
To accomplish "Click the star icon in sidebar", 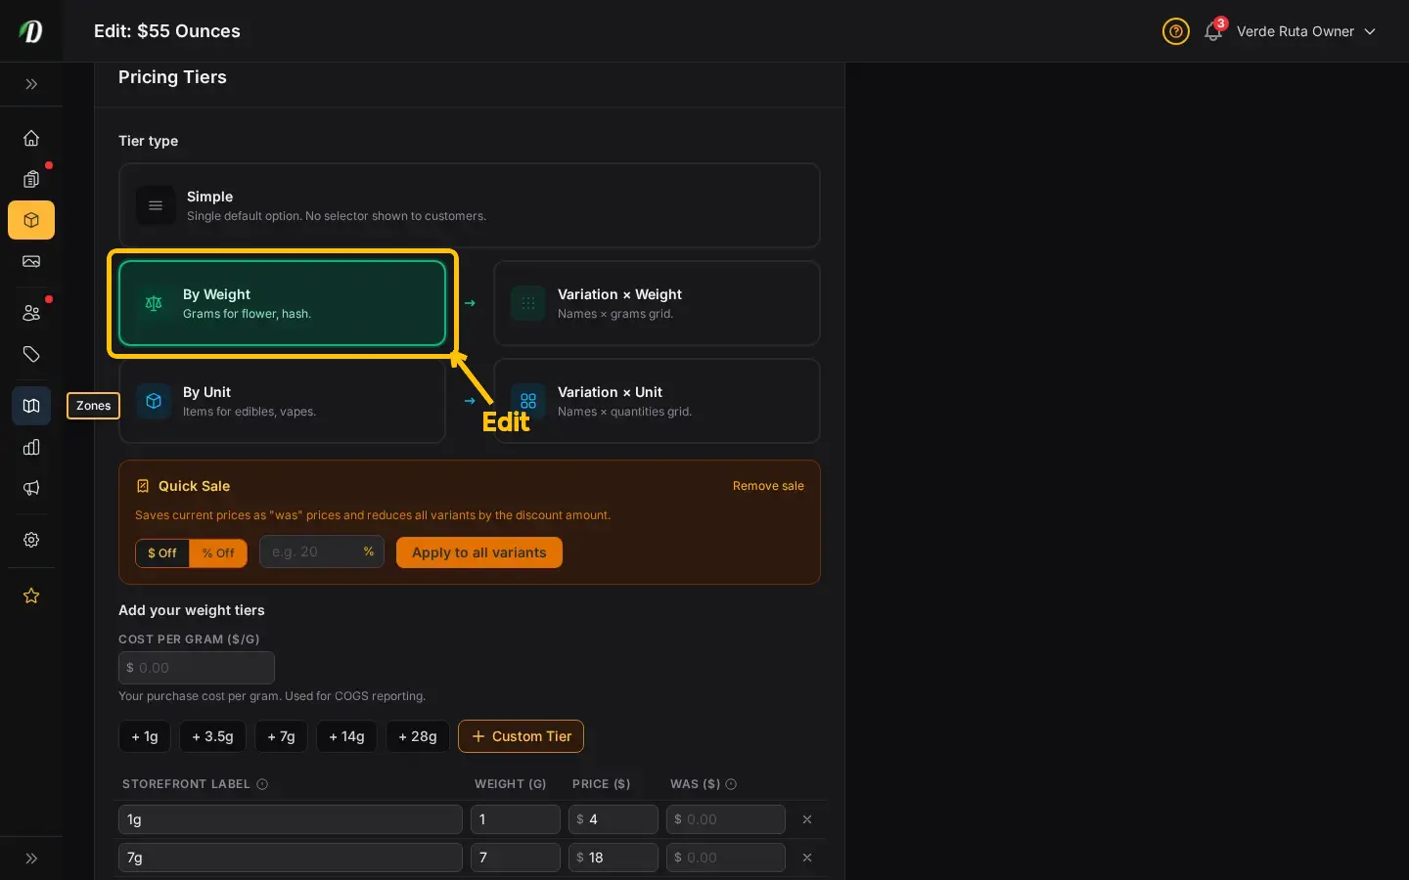I will [31, 595].
